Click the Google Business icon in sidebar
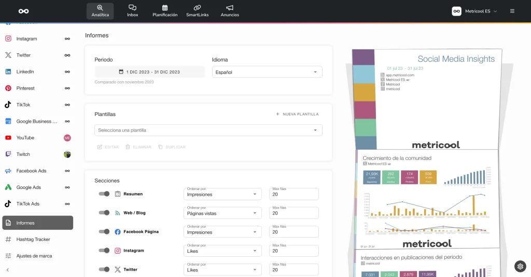Viewport: 531px width, 277px height. coord(8,121)
